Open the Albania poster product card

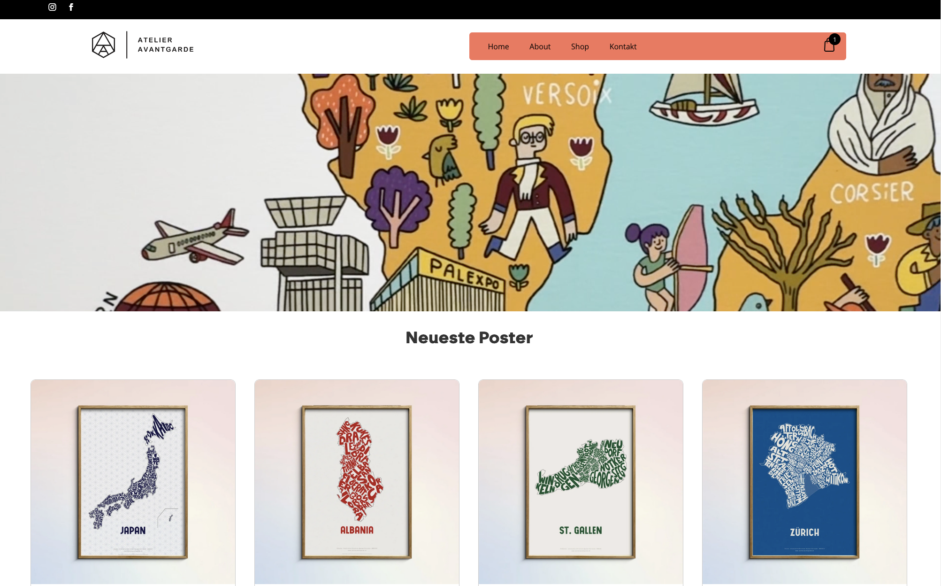point(357,482)
